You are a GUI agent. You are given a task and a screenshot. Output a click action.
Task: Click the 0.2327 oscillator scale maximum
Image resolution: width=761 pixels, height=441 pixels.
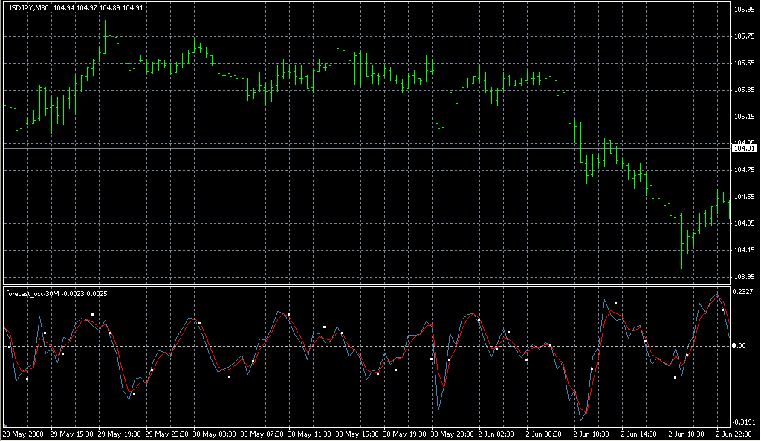[743, 293]
